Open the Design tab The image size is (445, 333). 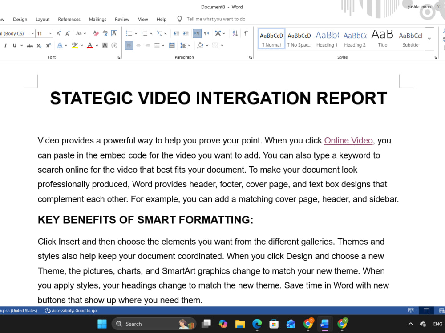[20, 19]
